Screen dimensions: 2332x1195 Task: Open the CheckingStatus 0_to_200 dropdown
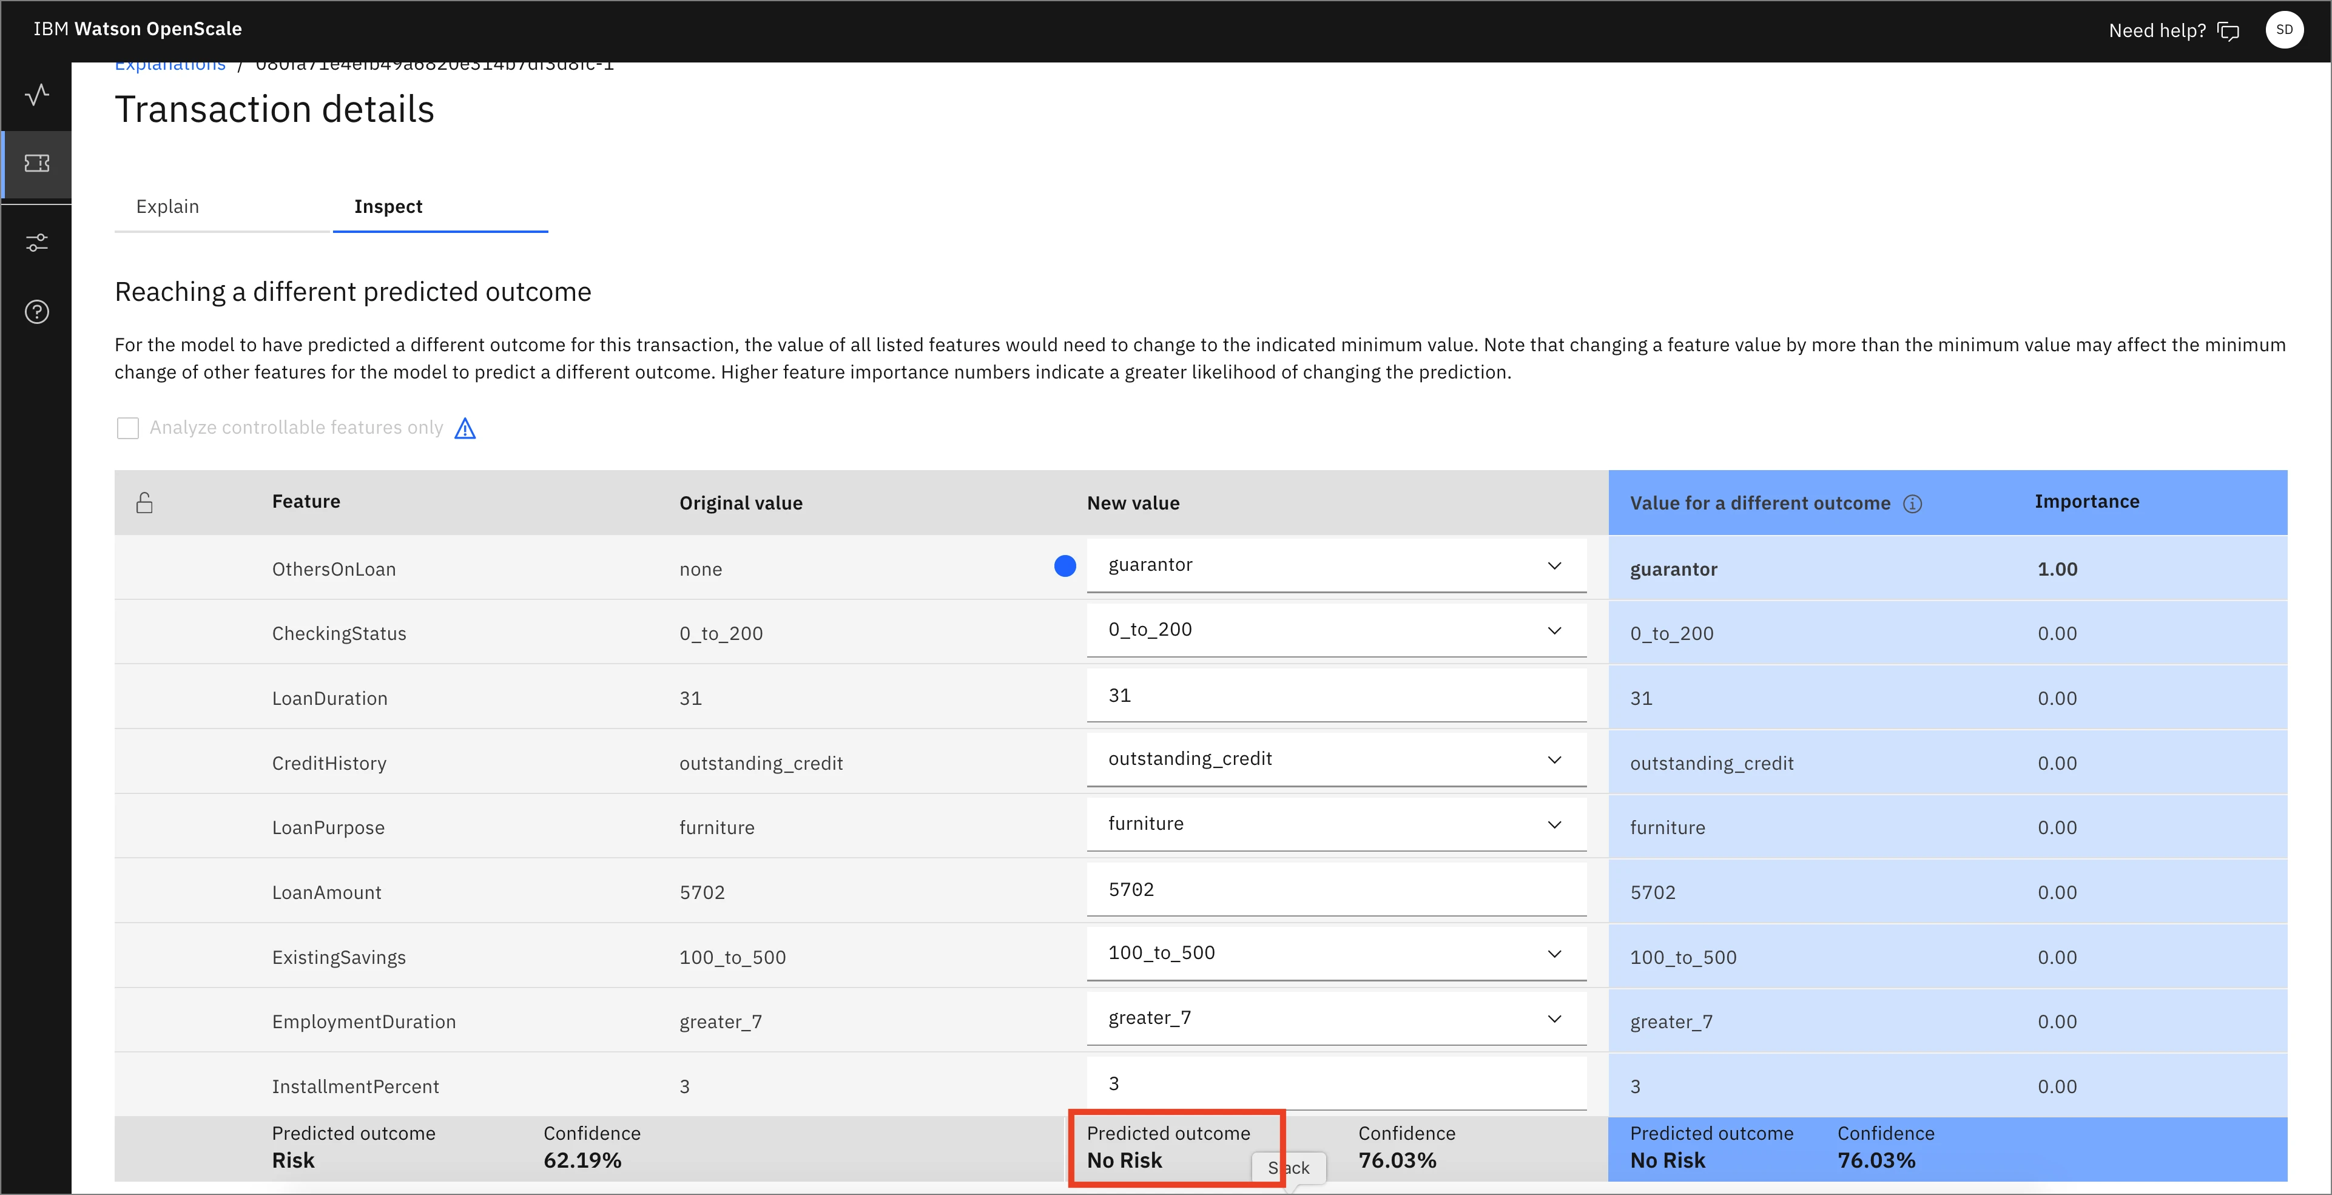click(1336, 630)
